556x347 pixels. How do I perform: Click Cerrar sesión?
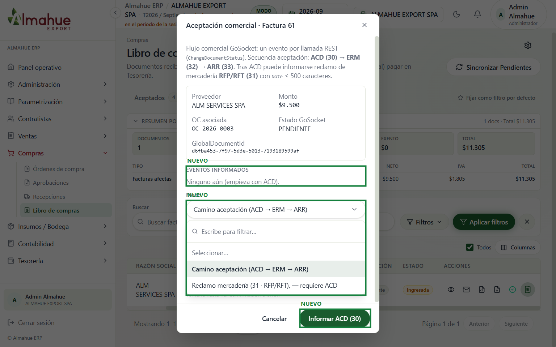(x=31, y=322)
